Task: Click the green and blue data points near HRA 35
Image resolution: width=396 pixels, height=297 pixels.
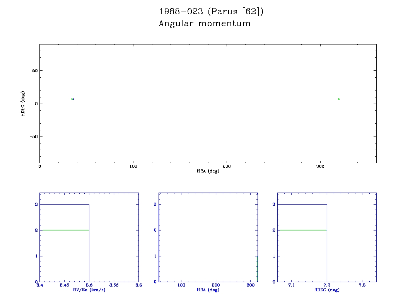Action: pyautogui.click(x=73, y=99)
